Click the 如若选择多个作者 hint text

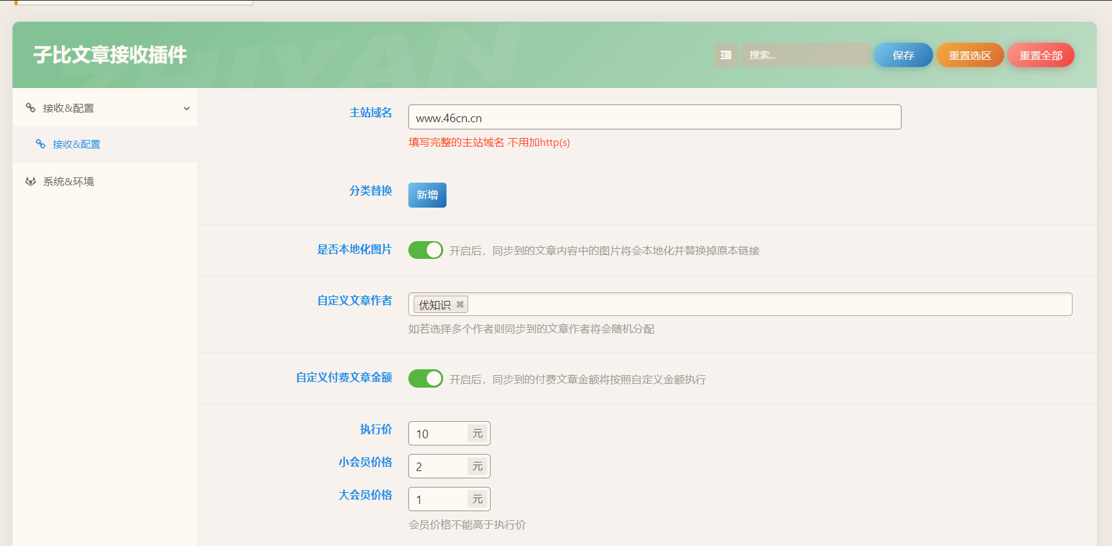point(531,329)
